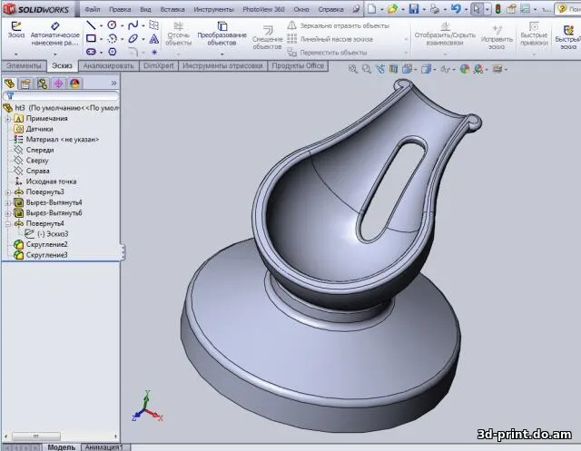
Task: Pick the Straight Slot sketch tool
Action: [x=91, y=52]
